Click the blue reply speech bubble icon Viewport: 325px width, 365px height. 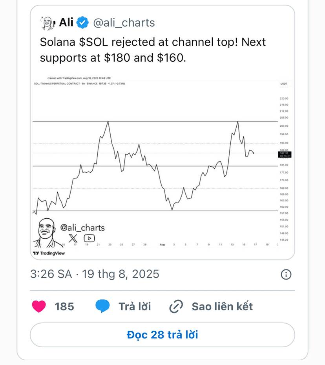(102, 306)
